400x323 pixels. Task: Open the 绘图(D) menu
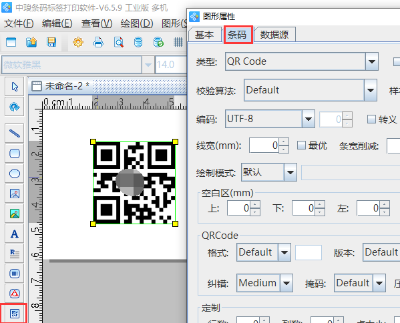[x=137, y=23]
